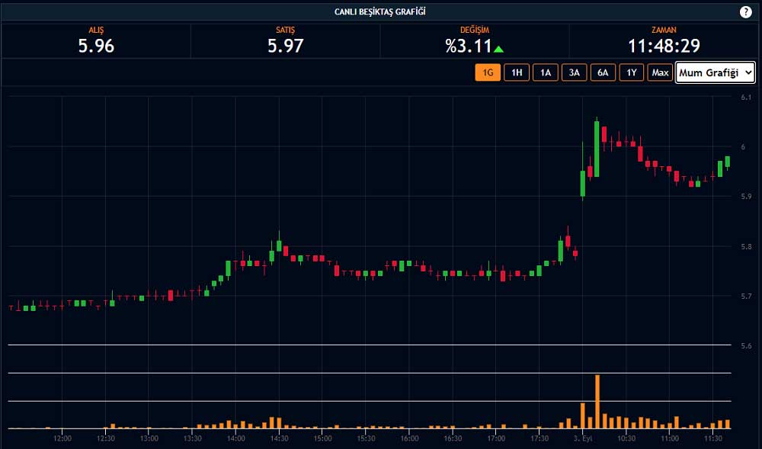Open the Mum Grafiği chart type dropdown
Image resolution: width=762 pixels, height=449 pixels.
coord(716,72)
